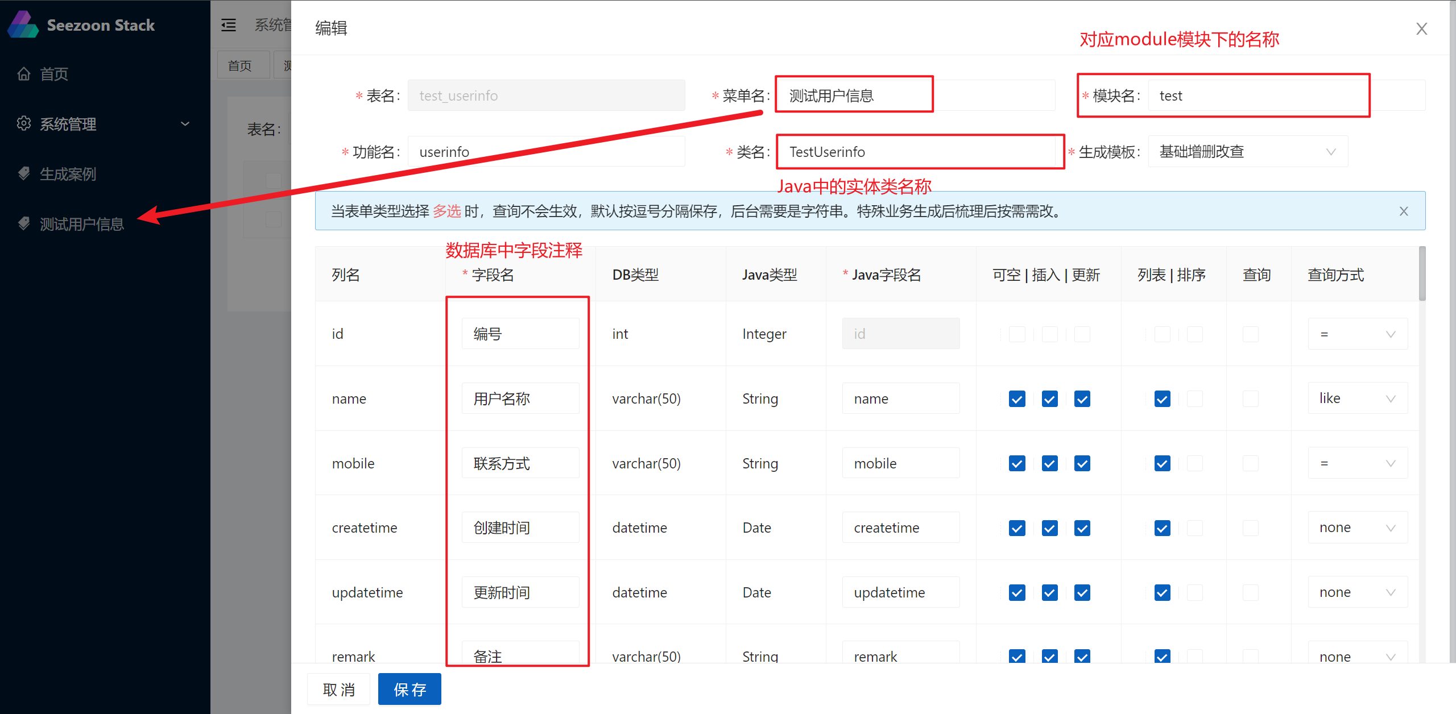Dismiss the blue info alert banner

pos(1404,211)
